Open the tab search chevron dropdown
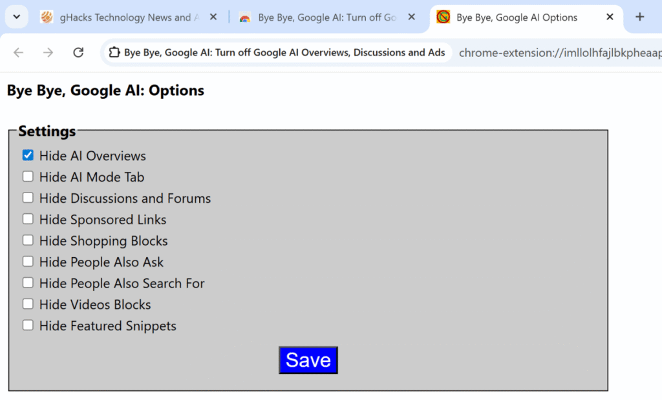 click(16, 17)
